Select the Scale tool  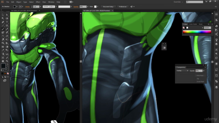(7, 36)
